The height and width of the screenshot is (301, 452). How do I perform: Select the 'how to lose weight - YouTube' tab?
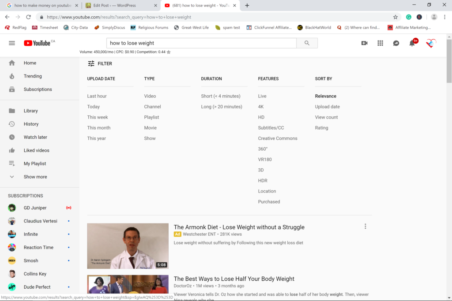(x=200, y=5)
